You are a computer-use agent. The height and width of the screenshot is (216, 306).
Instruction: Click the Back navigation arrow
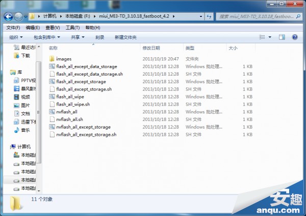[8, 17]
